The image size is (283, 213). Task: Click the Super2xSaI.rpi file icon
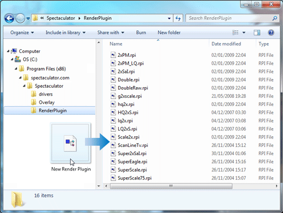click(113, 153)
